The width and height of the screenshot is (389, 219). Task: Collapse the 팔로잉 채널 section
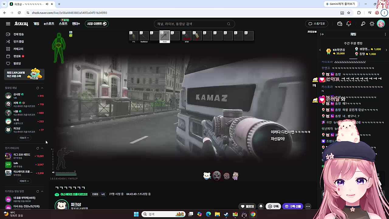pos(42,88)
